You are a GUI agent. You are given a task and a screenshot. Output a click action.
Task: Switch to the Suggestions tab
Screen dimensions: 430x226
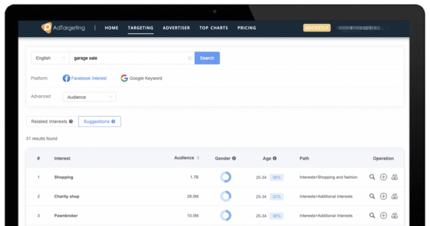(100, 121)
